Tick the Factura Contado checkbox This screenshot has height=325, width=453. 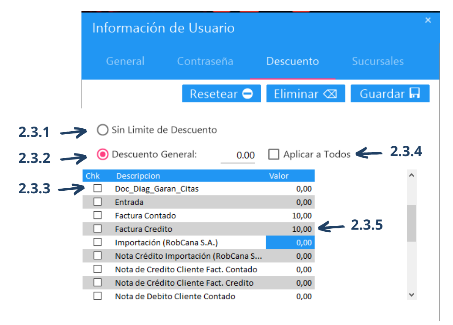[x=98, y=215]
